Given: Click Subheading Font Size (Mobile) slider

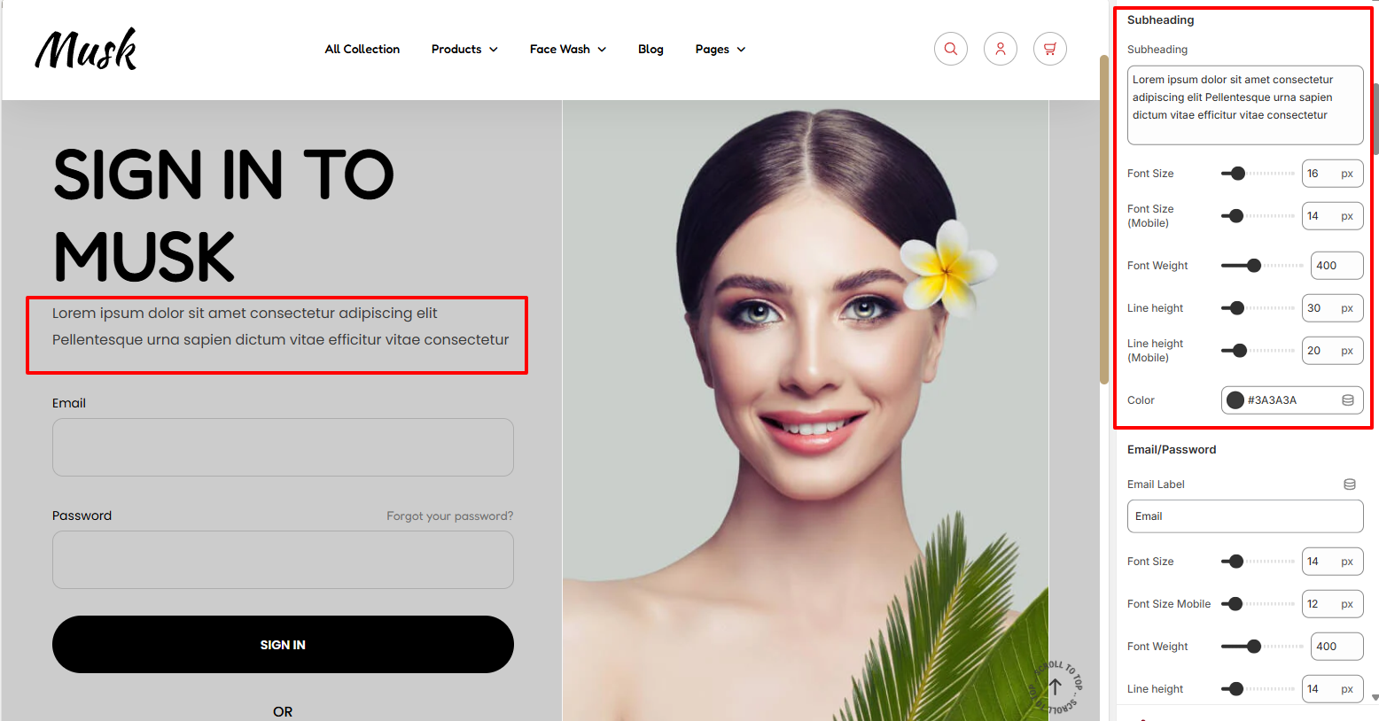Looking at the screenshot, I should tap(1258, 216).
